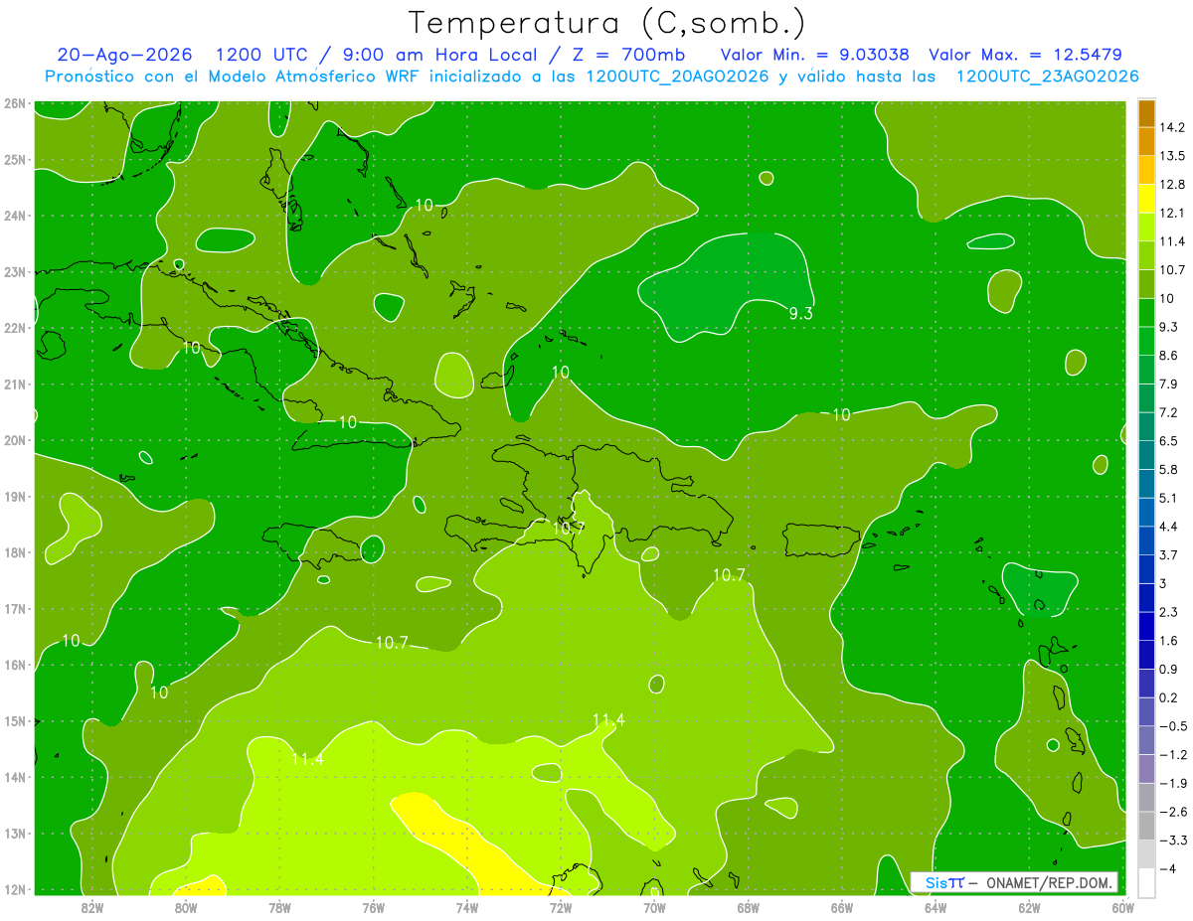Click the "19N" latitude axis label

tap(15, 497)
